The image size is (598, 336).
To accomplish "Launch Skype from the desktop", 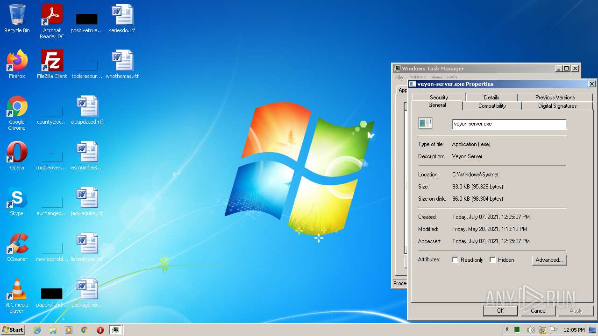I will tap(17, 202).
